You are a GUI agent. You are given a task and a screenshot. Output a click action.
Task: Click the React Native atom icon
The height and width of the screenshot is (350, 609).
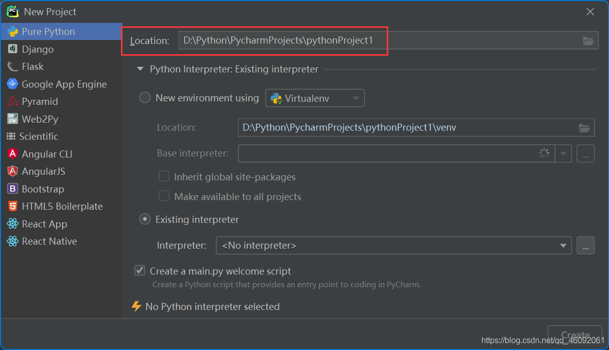coord(13,241)
